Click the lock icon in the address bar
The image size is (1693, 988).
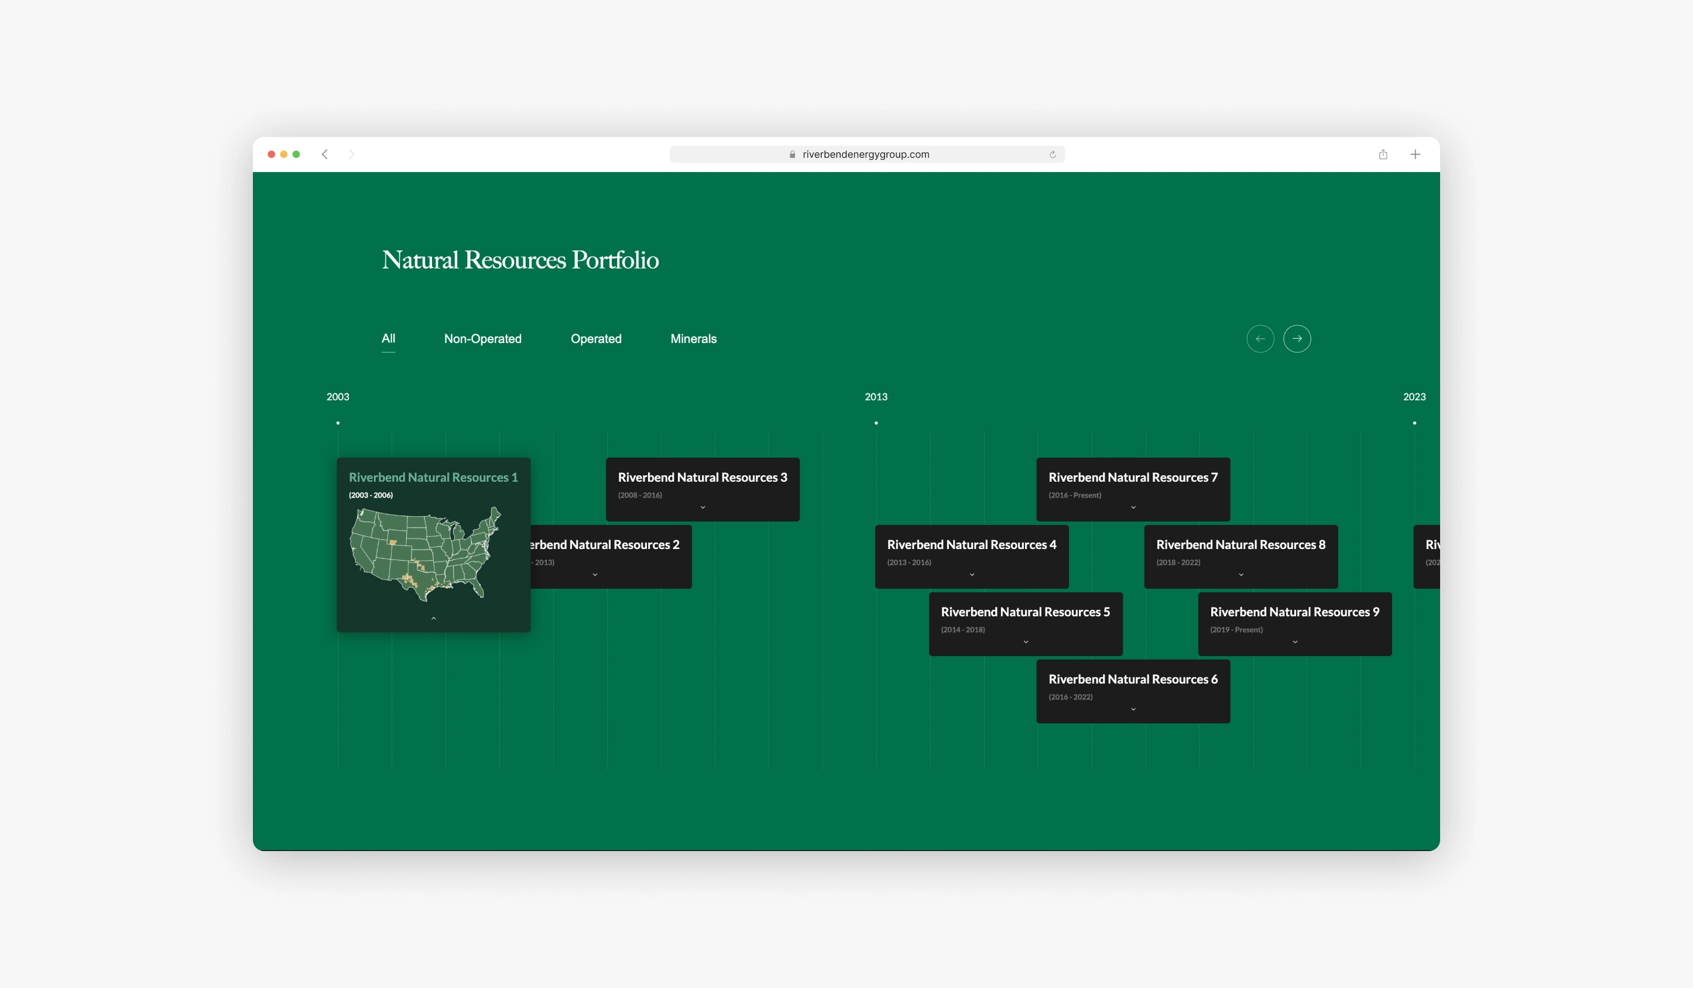pos(792,155)
